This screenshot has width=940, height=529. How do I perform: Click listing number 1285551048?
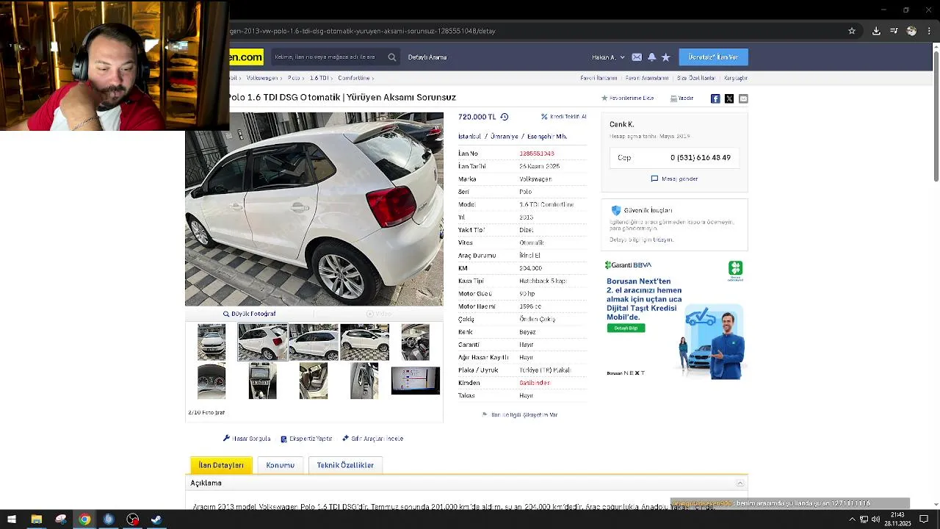click(537, 154)
